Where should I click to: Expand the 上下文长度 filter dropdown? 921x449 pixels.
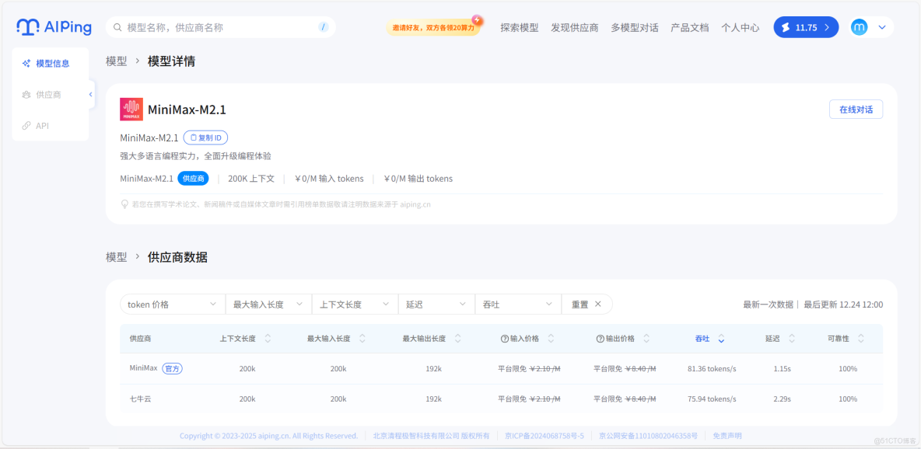355,304
